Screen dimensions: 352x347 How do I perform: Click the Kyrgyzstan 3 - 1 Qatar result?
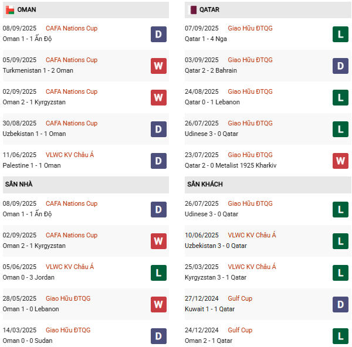pos(214,277)
